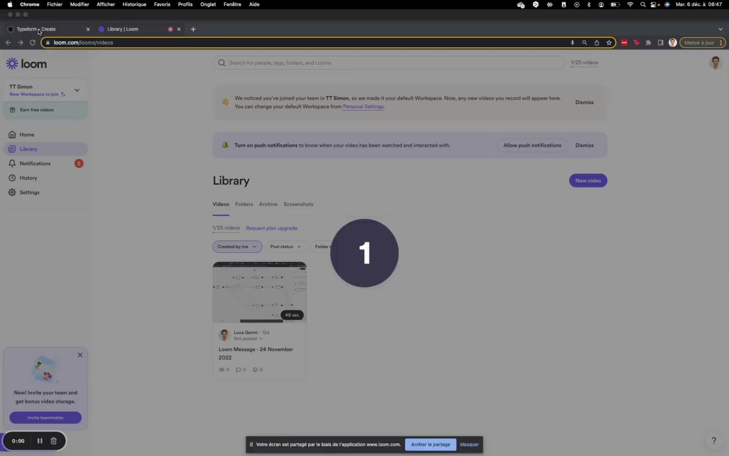
Task: Open the Favoris menu
Action: pos(162,5)
